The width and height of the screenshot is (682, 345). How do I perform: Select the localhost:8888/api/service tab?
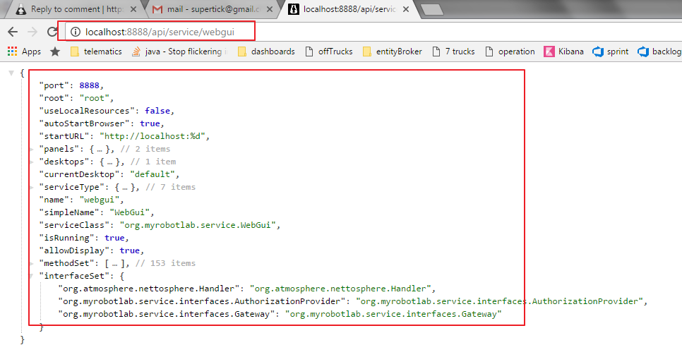pyautogui.click(x=349, y=9)
